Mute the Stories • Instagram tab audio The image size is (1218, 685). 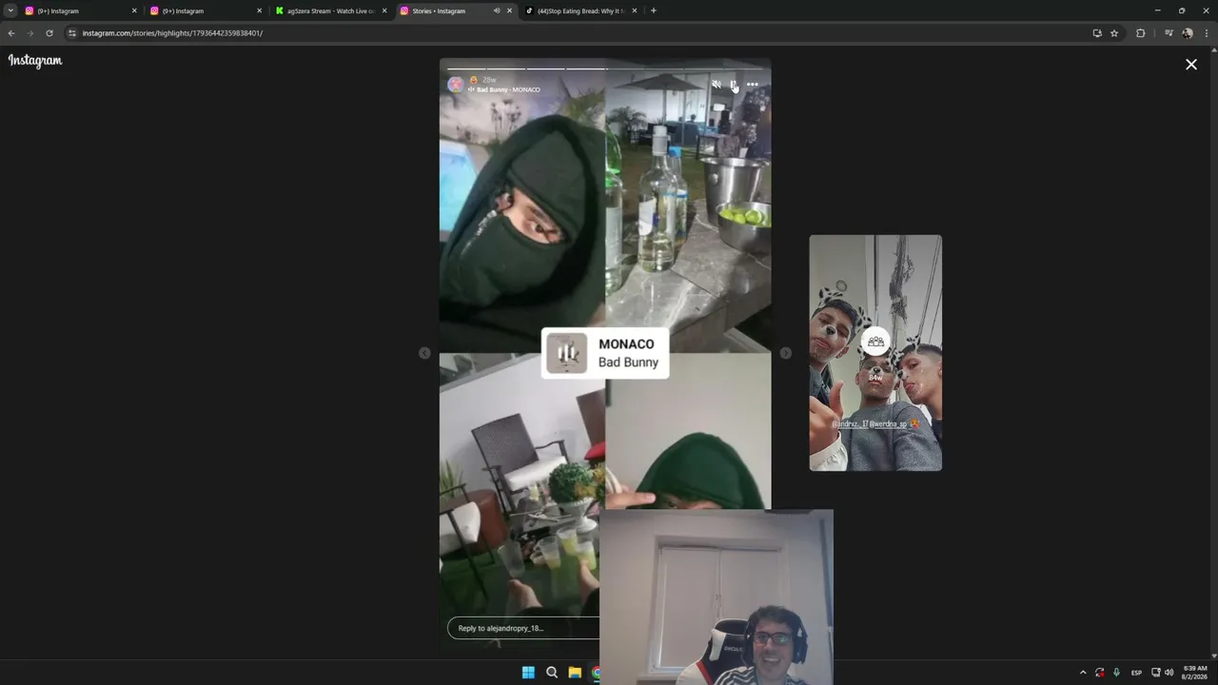pyautogui.click(x=496, y=10)
